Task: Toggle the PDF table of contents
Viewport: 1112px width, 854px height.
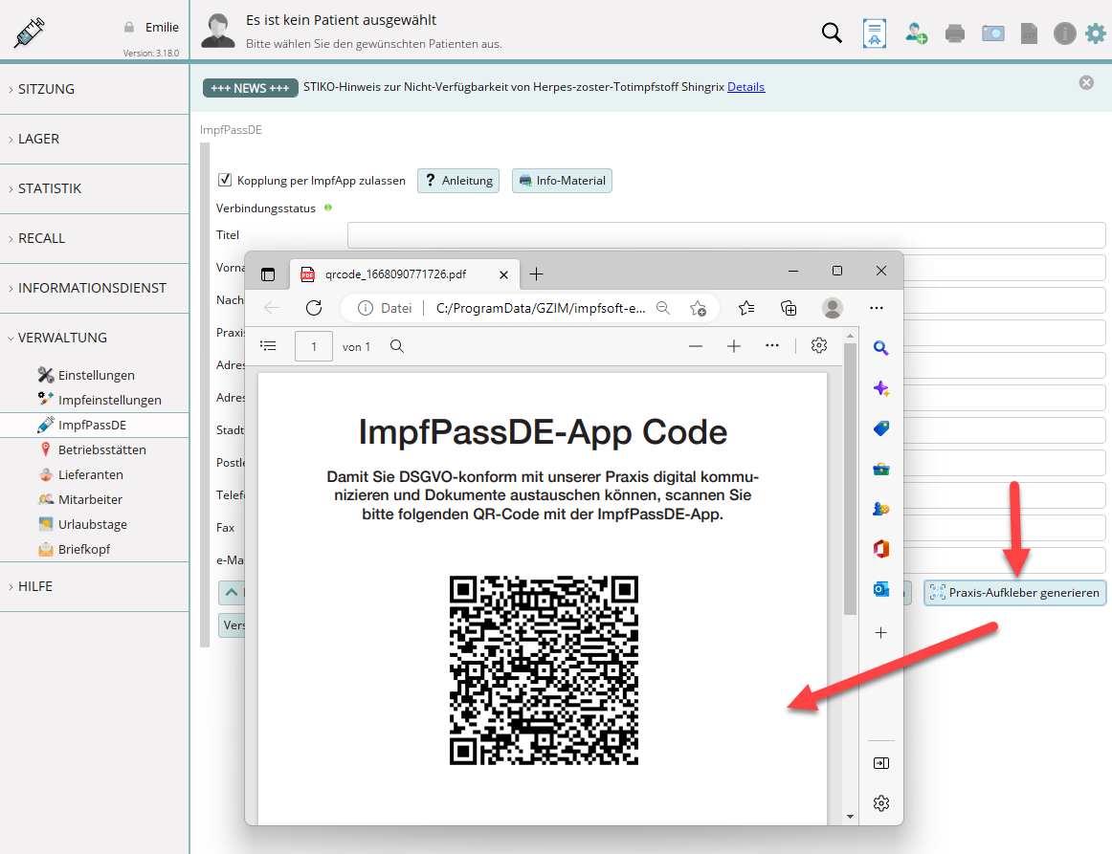Action: [268, 346]
